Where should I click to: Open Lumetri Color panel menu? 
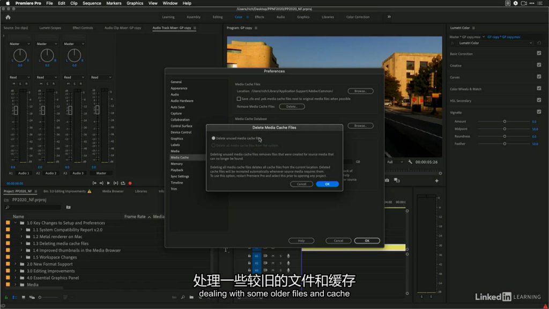coord(473,28)
